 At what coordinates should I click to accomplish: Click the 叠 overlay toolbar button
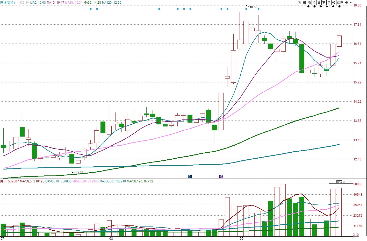tap(319, 3)
